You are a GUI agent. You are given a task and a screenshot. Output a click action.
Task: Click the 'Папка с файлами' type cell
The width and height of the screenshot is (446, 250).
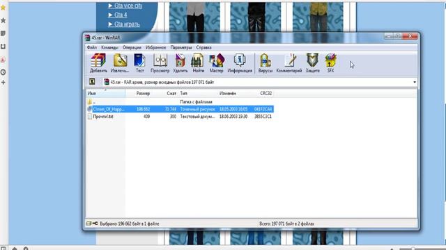[x=196, y=102]
